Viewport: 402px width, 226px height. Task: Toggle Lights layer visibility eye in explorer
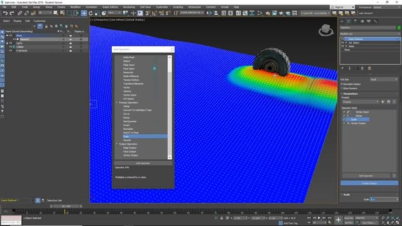pos(11,43)
